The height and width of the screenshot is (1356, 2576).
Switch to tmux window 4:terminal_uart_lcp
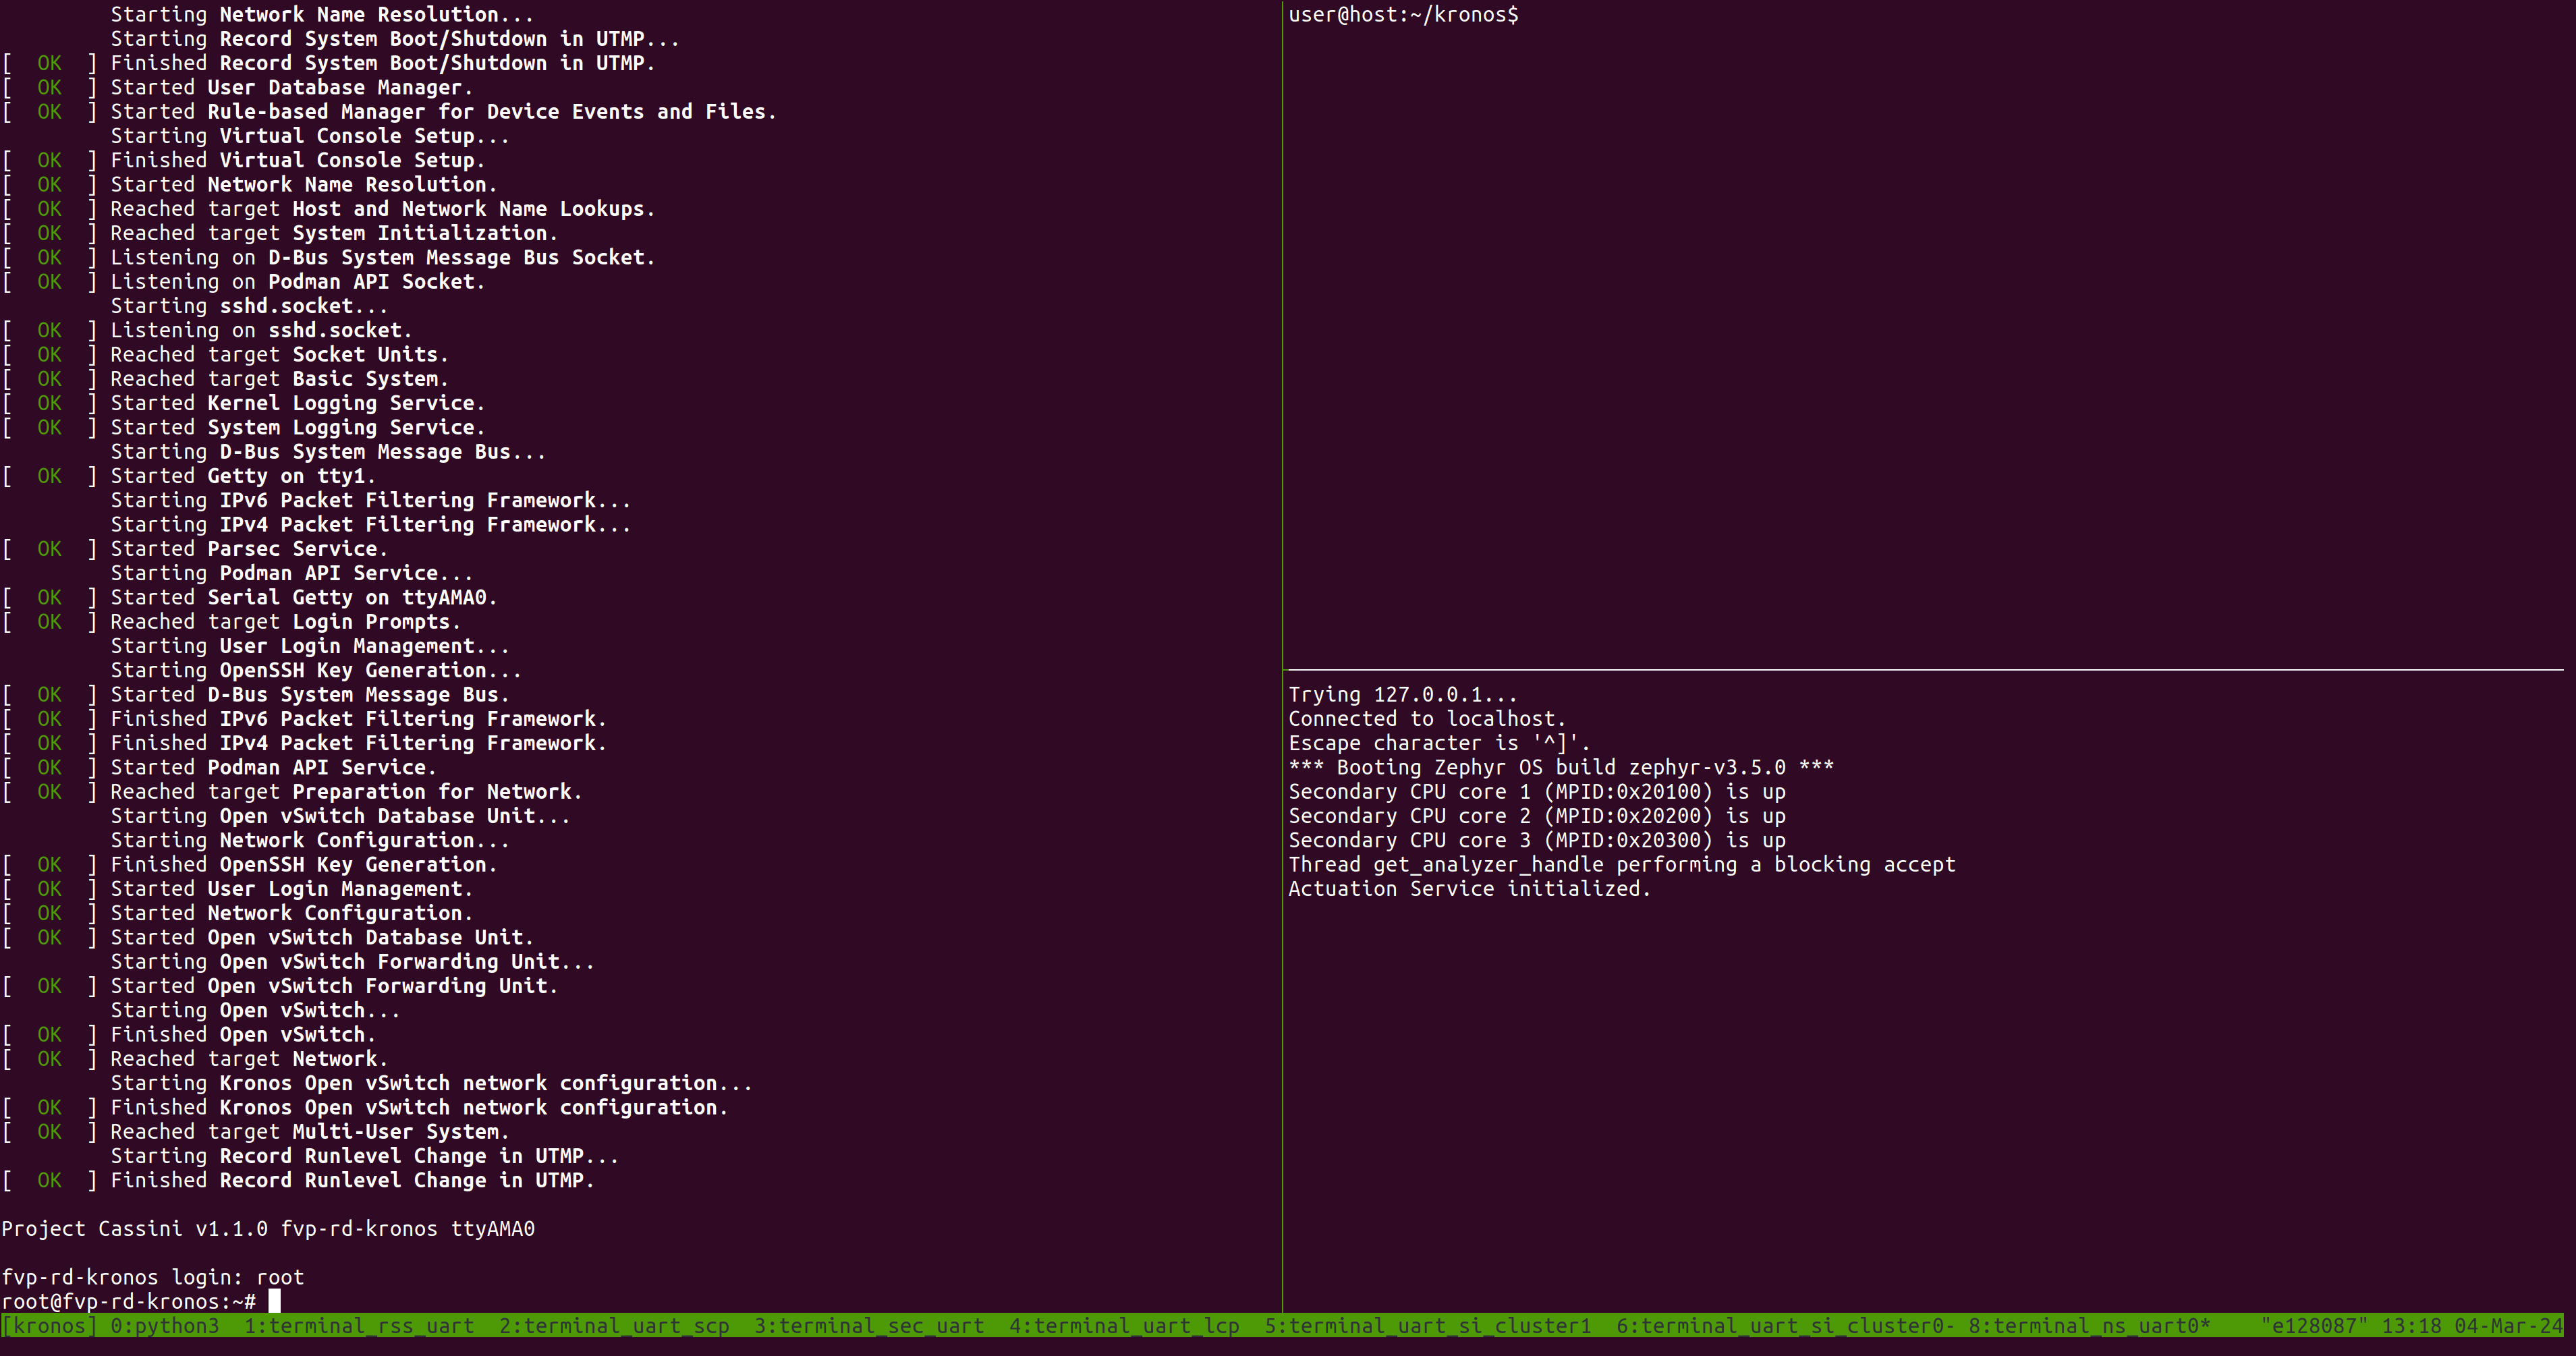click(x=1125, y=1326)
